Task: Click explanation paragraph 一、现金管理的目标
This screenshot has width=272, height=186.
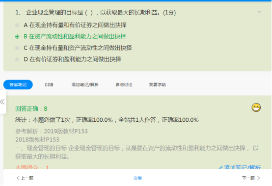Action: (x=137, y=152)
